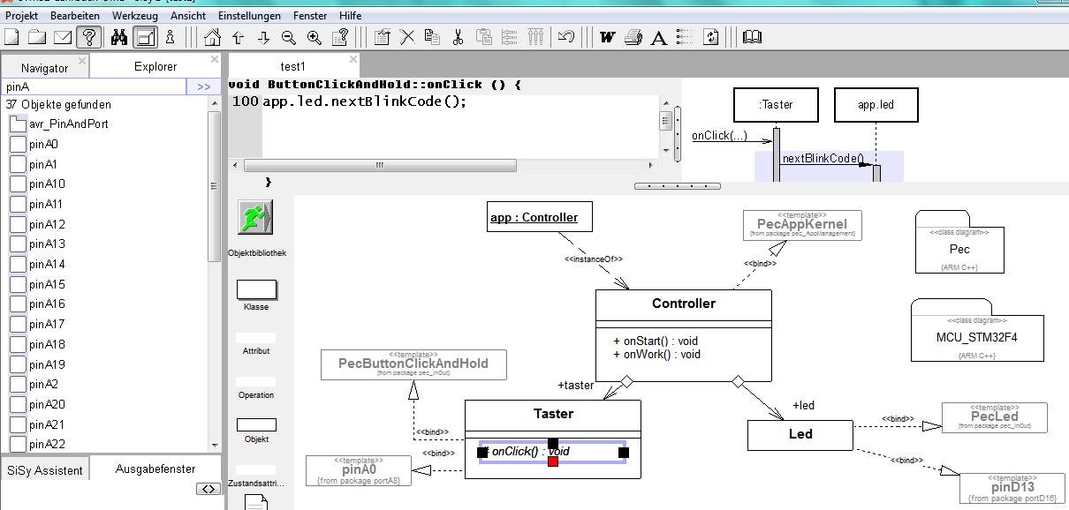The width and height of the screenshot is (1069, 510).
Task: Select the pinA10 item box in list
Action: 18,184
